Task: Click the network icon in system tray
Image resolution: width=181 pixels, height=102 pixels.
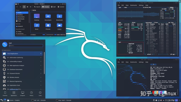Action: coord(159,100)
